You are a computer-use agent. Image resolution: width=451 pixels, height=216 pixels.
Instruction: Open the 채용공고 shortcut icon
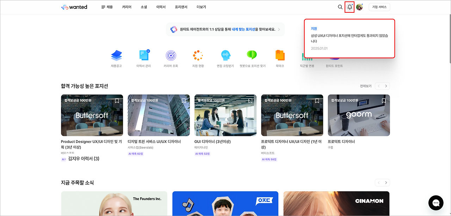(116, 55)
